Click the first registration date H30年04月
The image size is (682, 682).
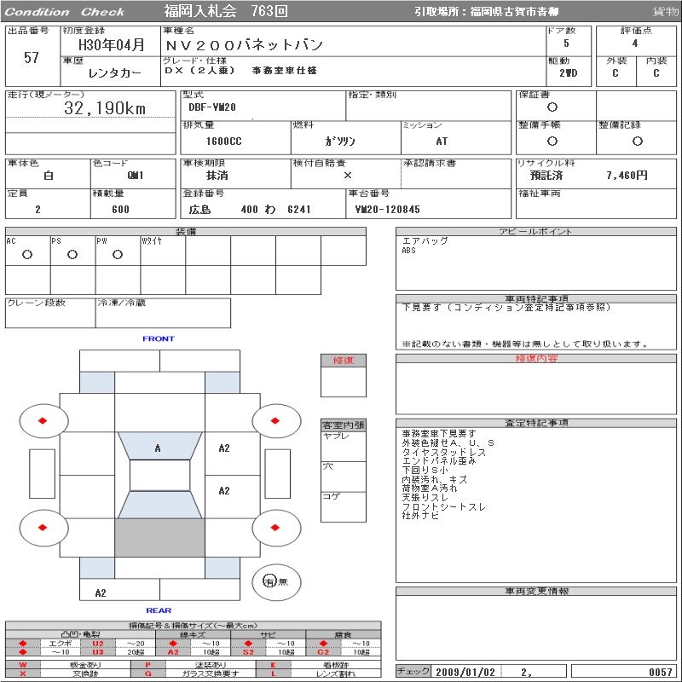[112, 45]
